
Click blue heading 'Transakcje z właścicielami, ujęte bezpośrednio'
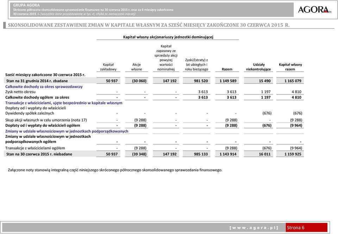[x=64, y=103]
